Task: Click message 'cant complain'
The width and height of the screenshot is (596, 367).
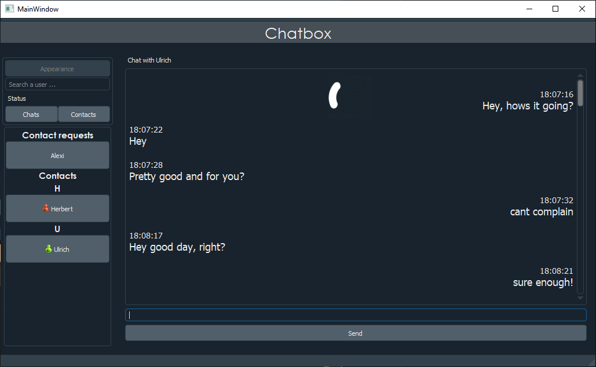Action: point(541,212)
